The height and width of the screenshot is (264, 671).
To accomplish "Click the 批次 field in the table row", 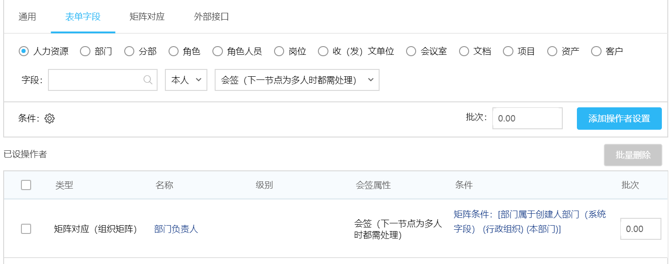I will 640,229.
